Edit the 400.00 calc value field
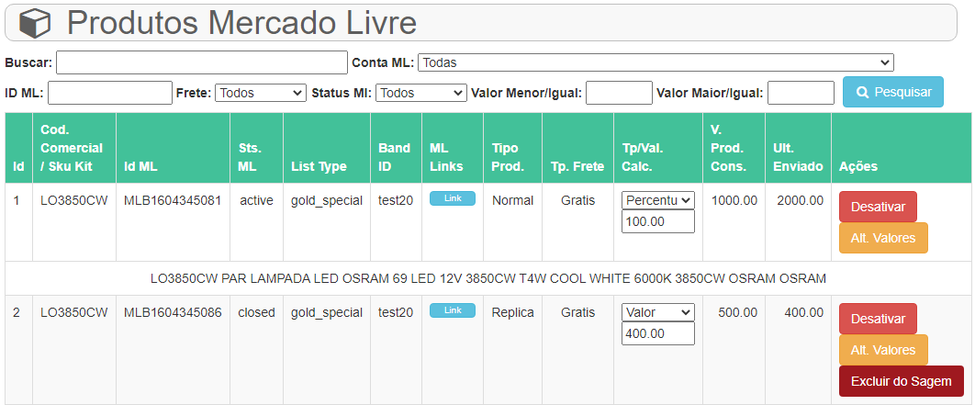 click(658, 333)
